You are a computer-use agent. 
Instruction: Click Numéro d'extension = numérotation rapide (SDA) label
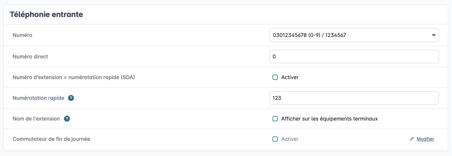click(x=74, y=77)
